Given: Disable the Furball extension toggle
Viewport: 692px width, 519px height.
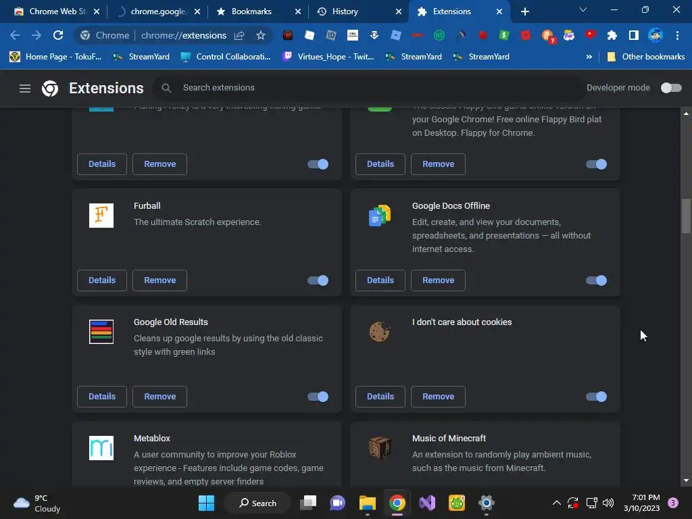Looking at the screenshot, I should pyautogui.click(x=318, y=280).
